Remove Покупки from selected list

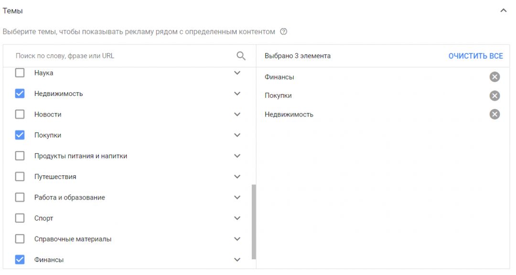pos(494,95)
